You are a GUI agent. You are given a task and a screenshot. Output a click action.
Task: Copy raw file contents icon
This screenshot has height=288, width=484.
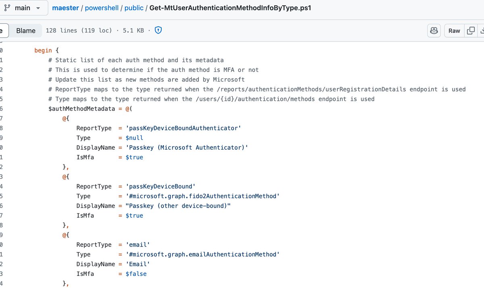[x=470, y=31]
